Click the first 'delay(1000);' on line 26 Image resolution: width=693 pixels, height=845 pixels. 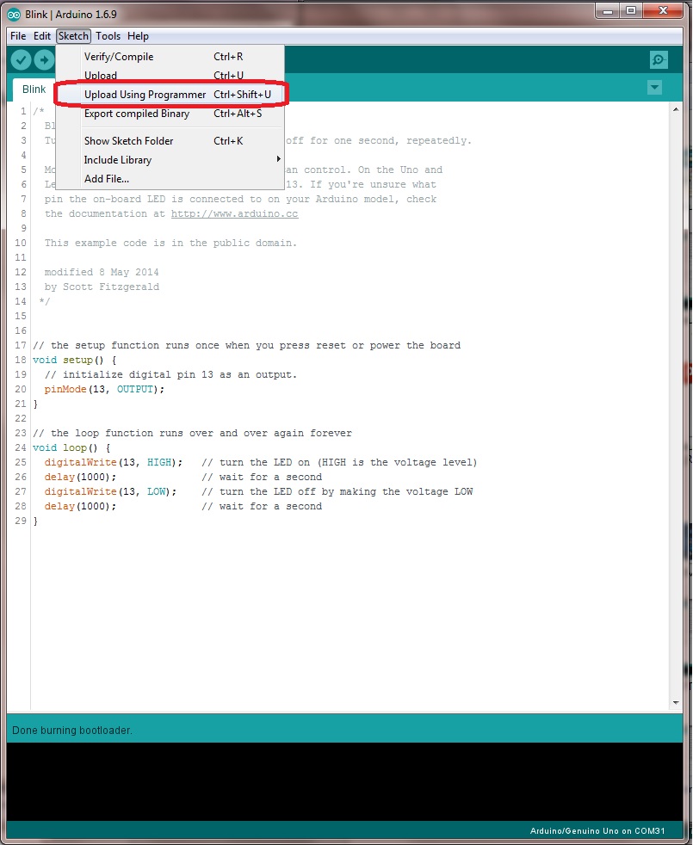(80, 477)
